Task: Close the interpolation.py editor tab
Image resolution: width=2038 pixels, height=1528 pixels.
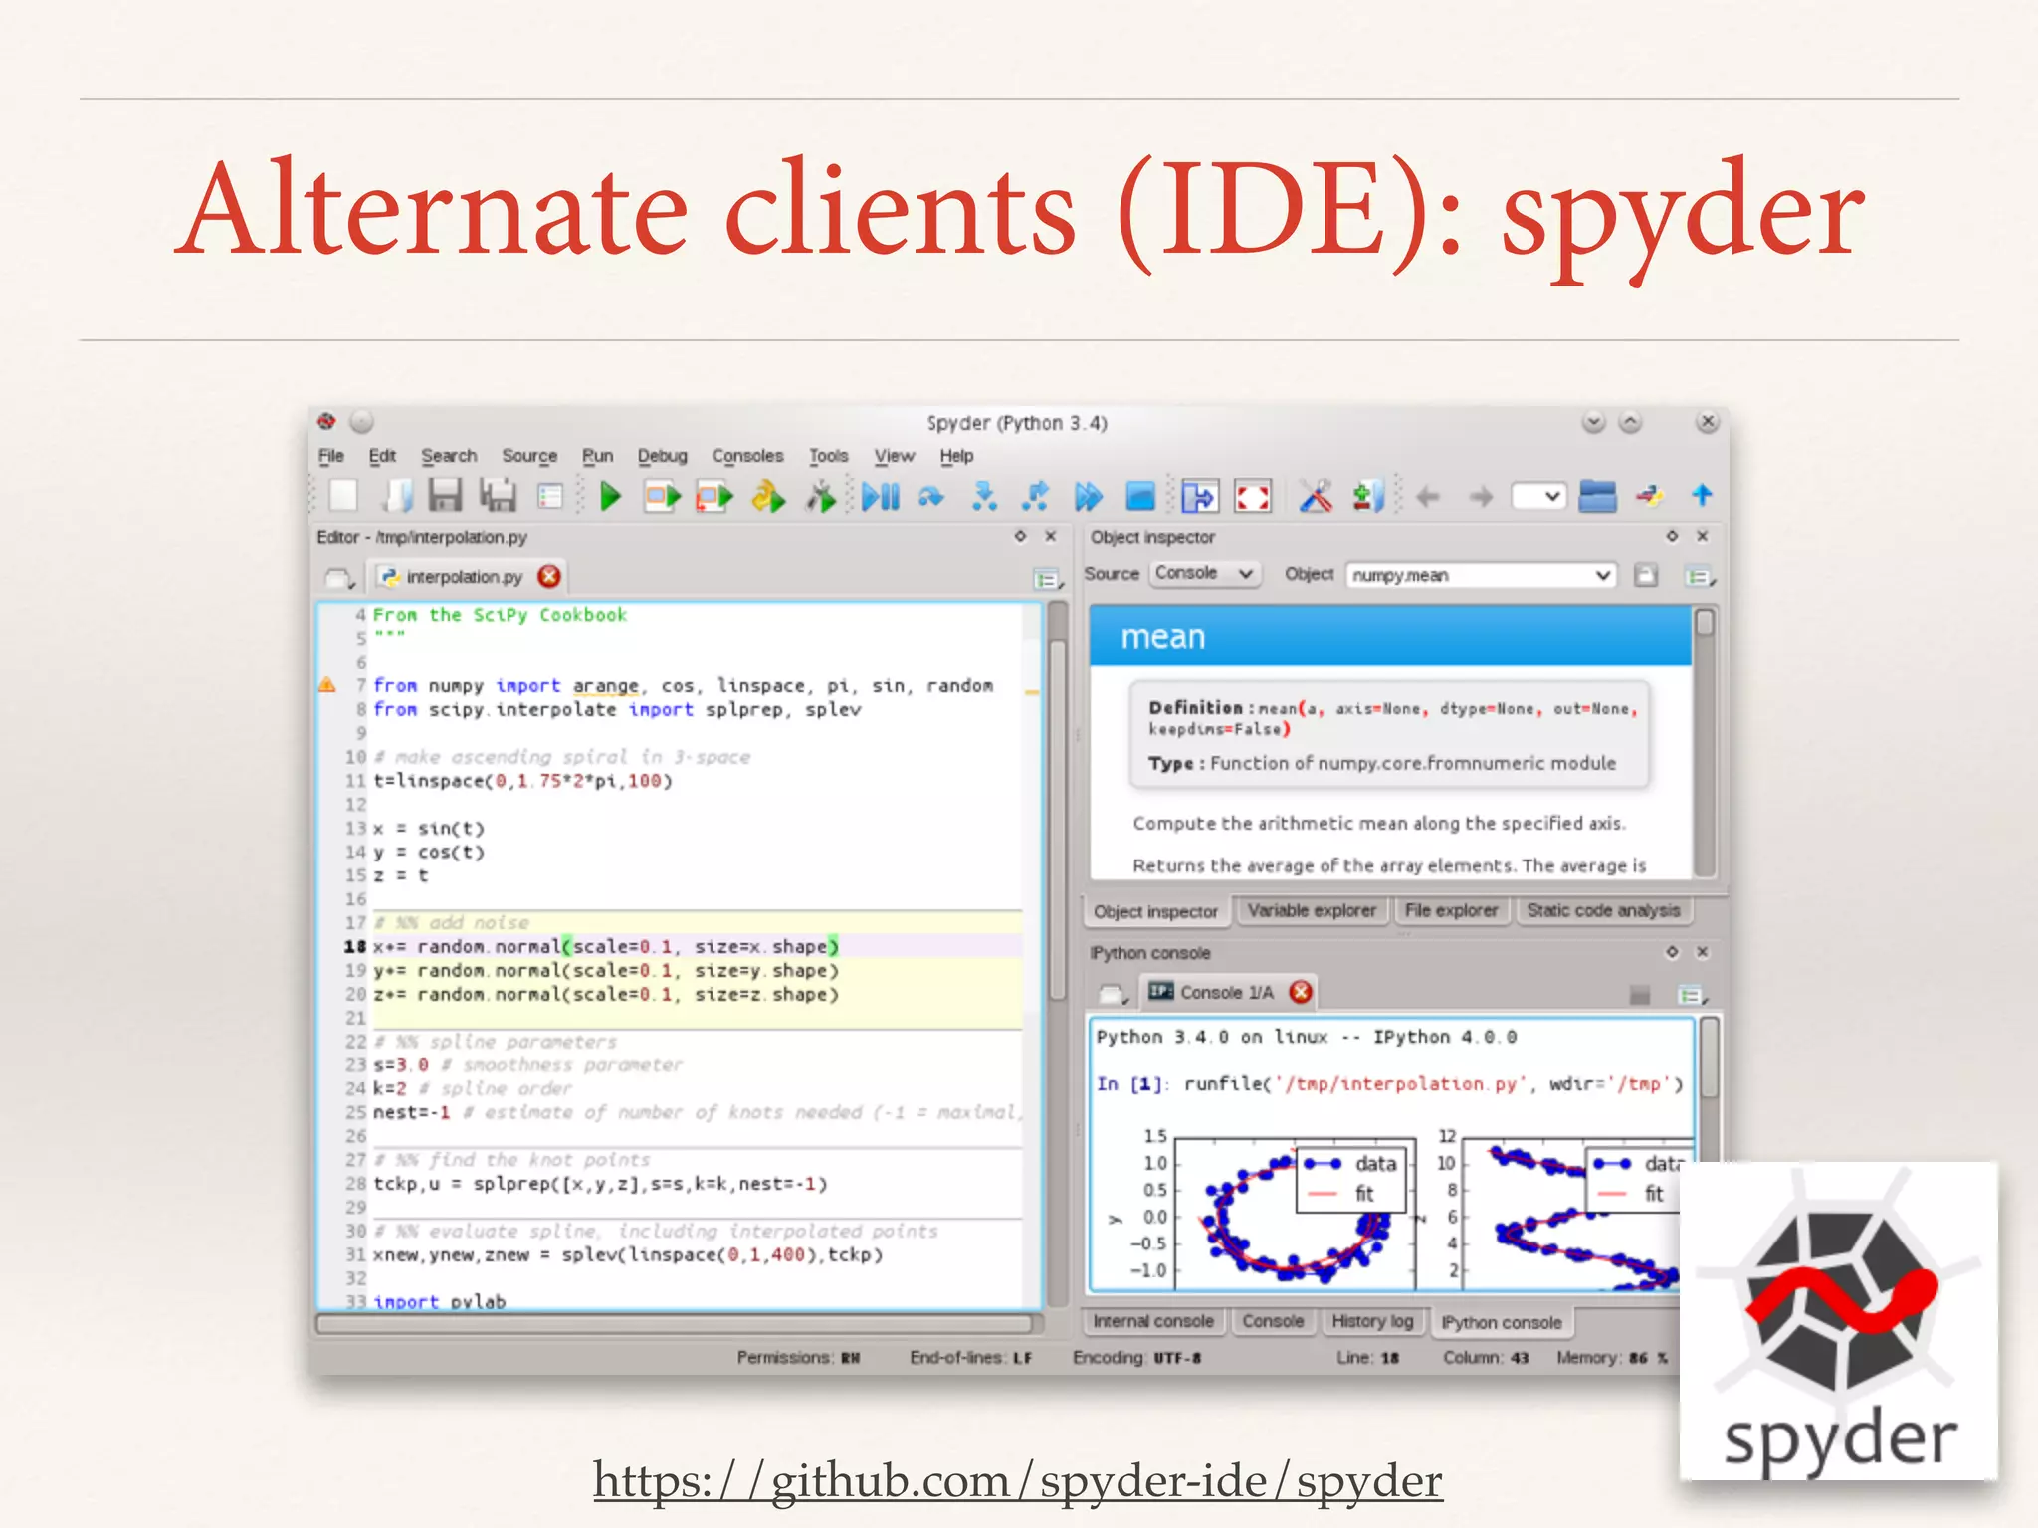Action: coord(549,577)
